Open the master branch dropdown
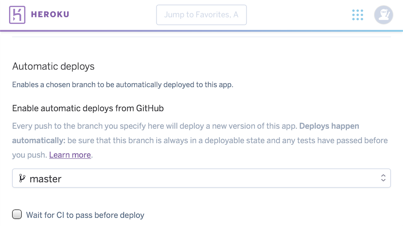This screenshot has width=403, height=226. (x=201, y=178)
